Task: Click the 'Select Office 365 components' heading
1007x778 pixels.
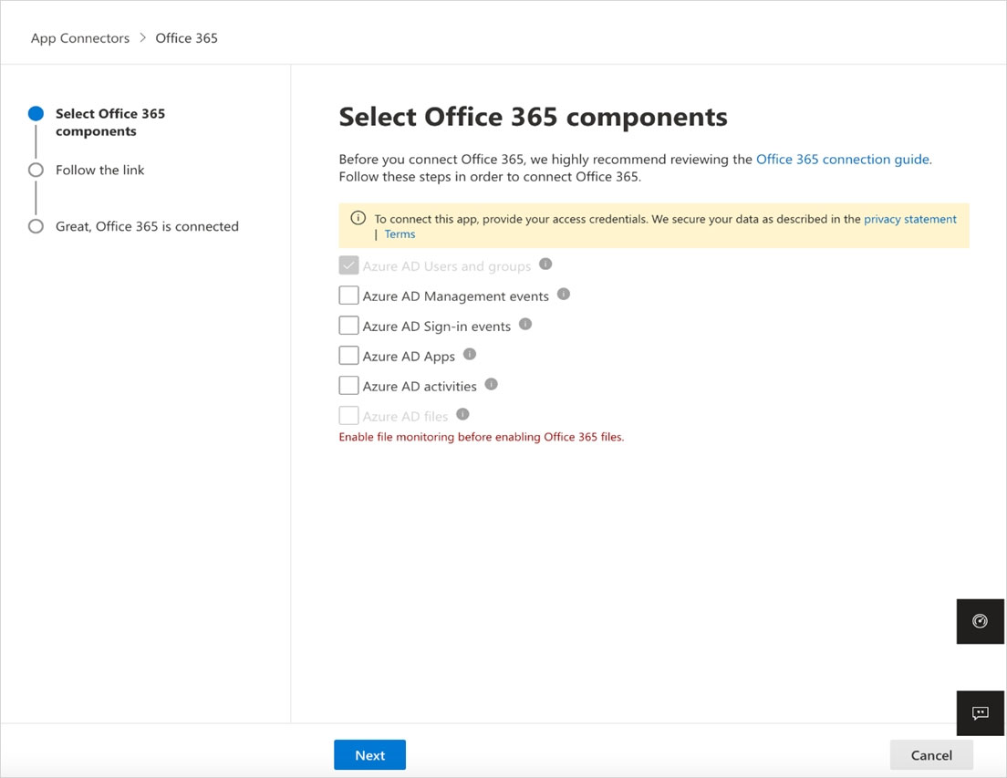Action: click(533, 117)
